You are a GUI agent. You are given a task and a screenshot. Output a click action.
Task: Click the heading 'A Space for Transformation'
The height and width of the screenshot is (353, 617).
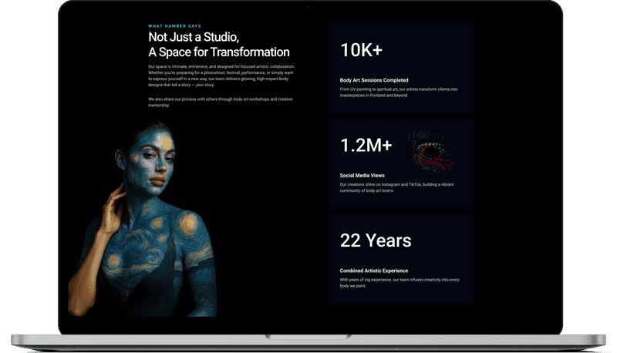[x=219, y=52]
